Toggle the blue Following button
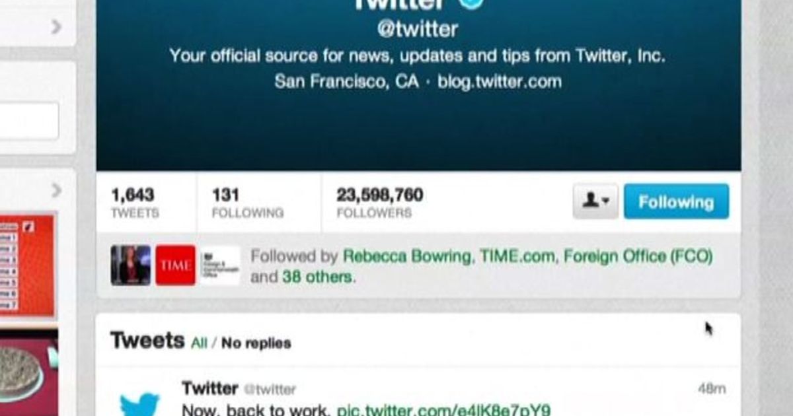Image resolution: width=793 pixels, height=416 pixels. pyautogui.click(x=676, y=201)
